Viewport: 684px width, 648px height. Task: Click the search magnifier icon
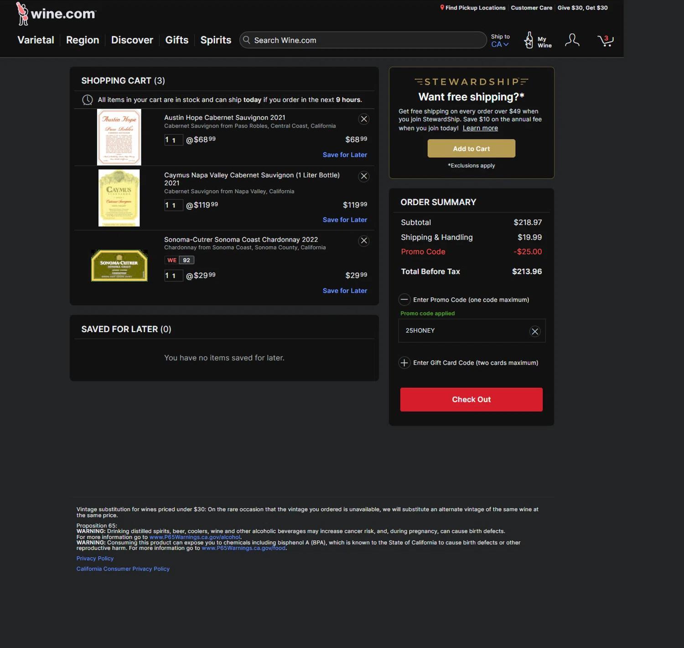(x=247, y=40)
